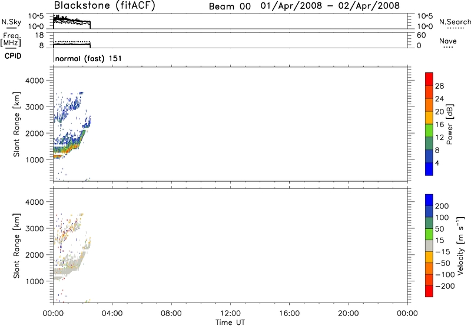Viewport: 471px width, 326px height.
Task: Click the "Freq. [MHz]" axis label
Action: pos(11,39)
